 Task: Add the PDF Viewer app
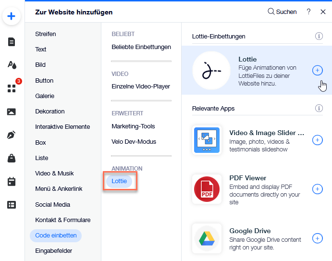click(x=318, y=189)
